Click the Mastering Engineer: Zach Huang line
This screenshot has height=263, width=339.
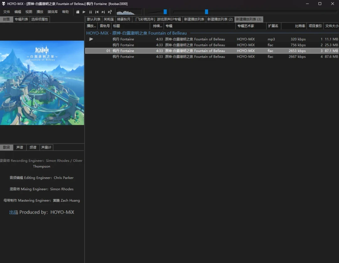[x=41, y=200]
